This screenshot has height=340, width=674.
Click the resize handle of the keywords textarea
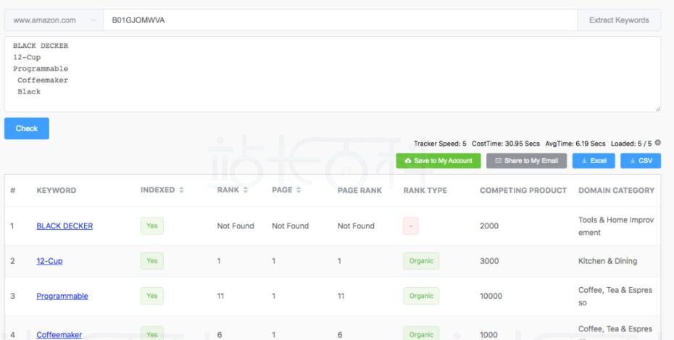tap(657, 109)
